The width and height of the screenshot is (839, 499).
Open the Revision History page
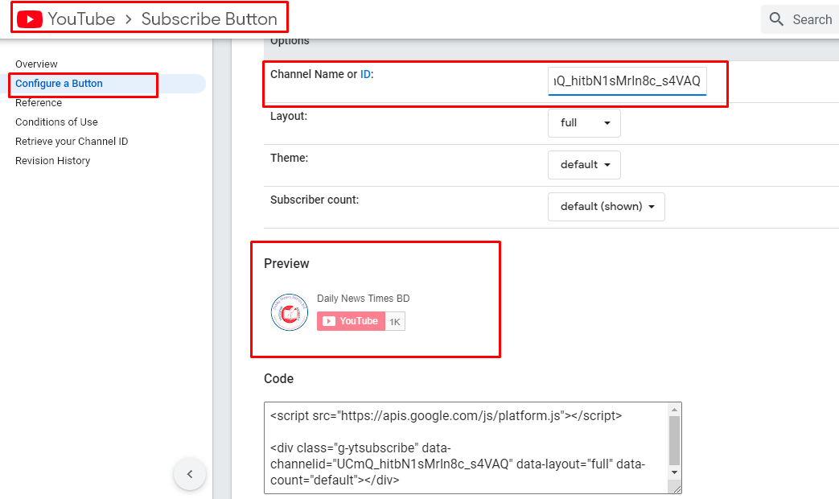coord(52,160)
